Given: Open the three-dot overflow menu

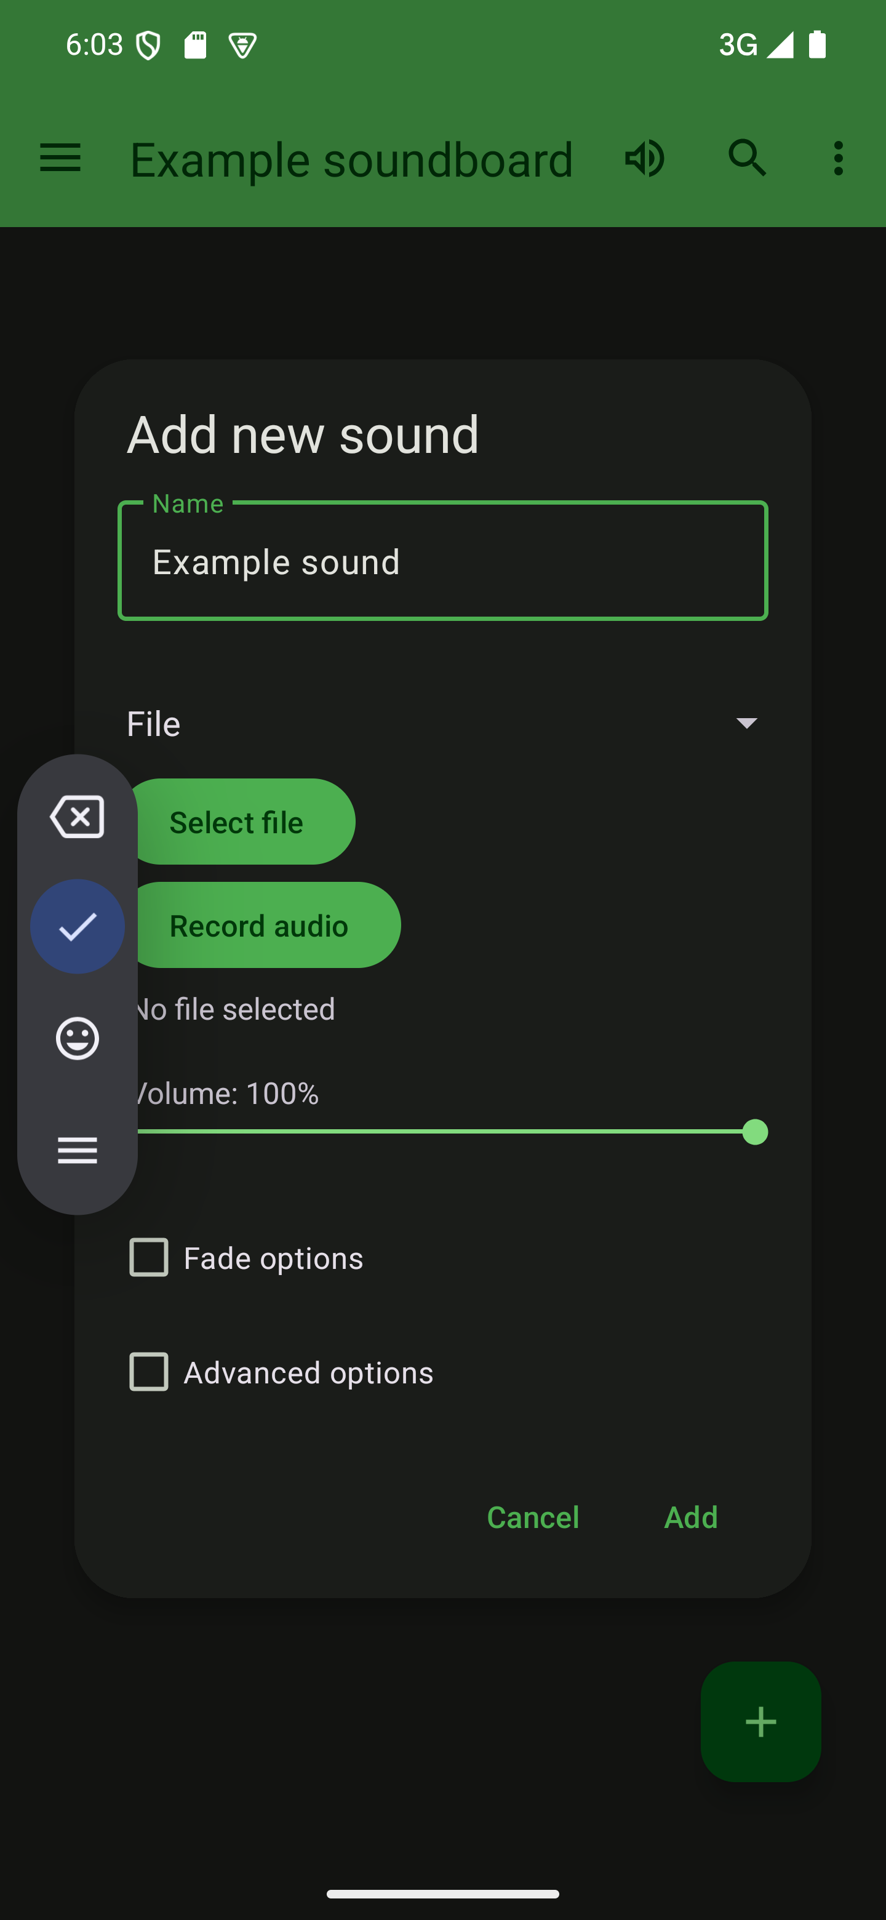Looking at the screenshot, I should coord(838,158).
